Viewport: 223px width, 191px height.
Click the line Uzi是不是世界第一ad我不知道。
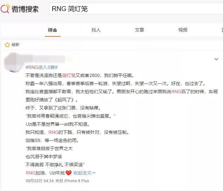click(x=58, y=124)
